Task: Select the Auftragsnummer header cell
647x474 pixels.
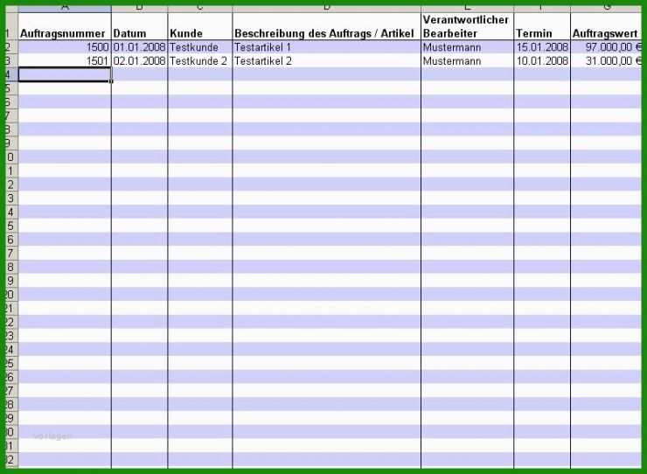Action: [x=65, y=26]
